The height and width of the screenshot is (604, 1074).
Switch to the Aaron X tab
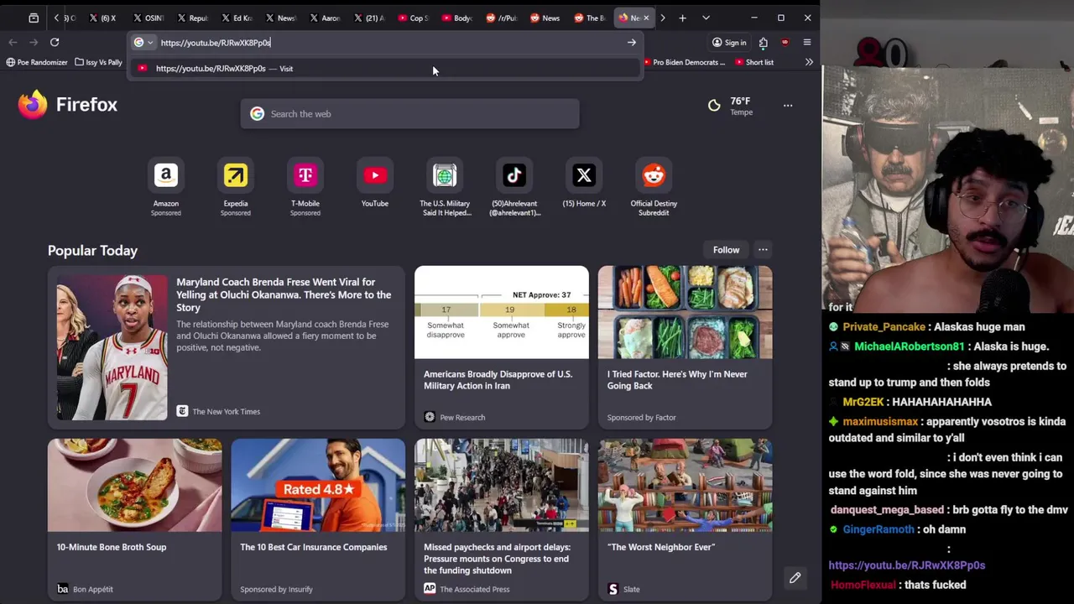pos(325,18)
